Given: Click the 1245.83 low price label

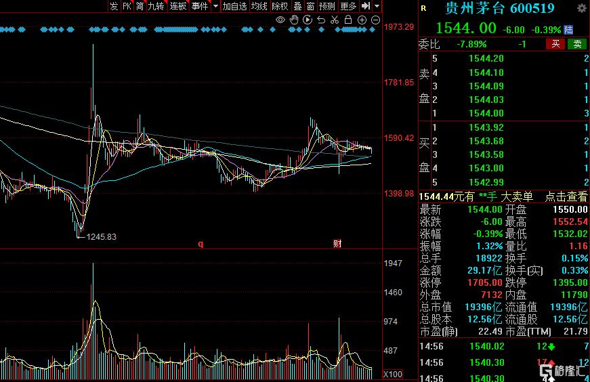Looking at the screenshot, I should [101, 237].
